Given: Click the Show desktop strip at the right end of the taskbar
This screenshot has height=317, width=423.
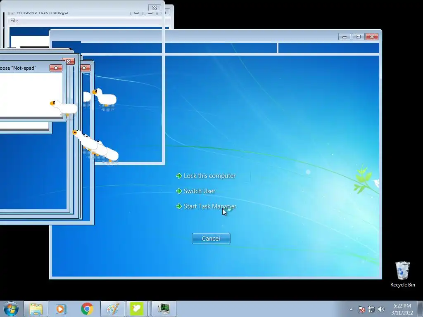Looking at the screenshot, I should coord(420,309).
